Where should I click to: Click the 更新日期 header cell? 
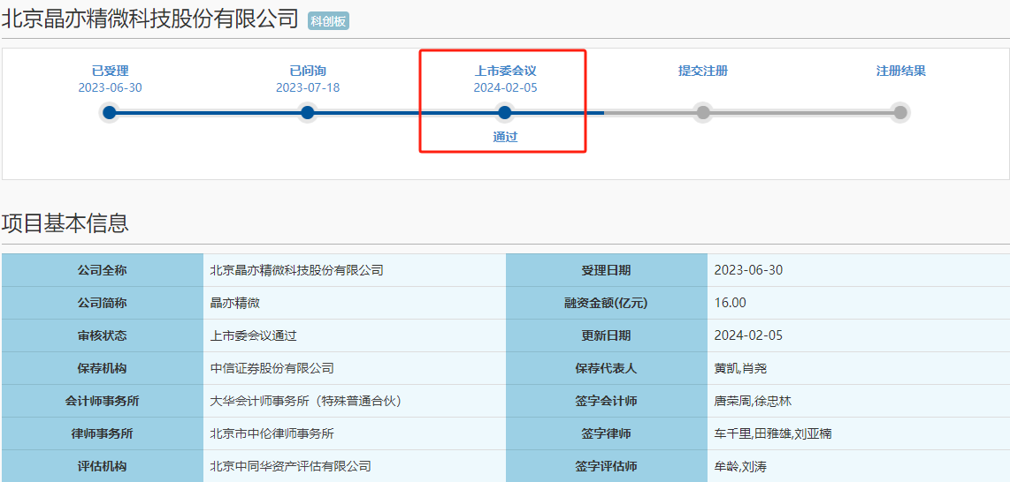[x=607, y=335]
